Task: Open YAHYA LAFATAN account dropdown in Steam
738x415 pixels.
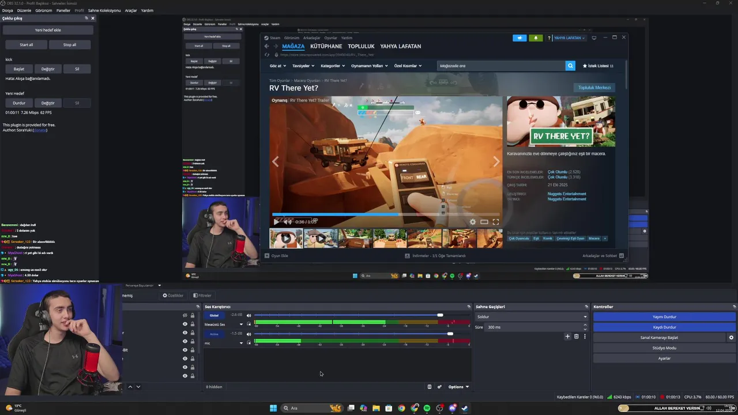Action: [569, 38]
